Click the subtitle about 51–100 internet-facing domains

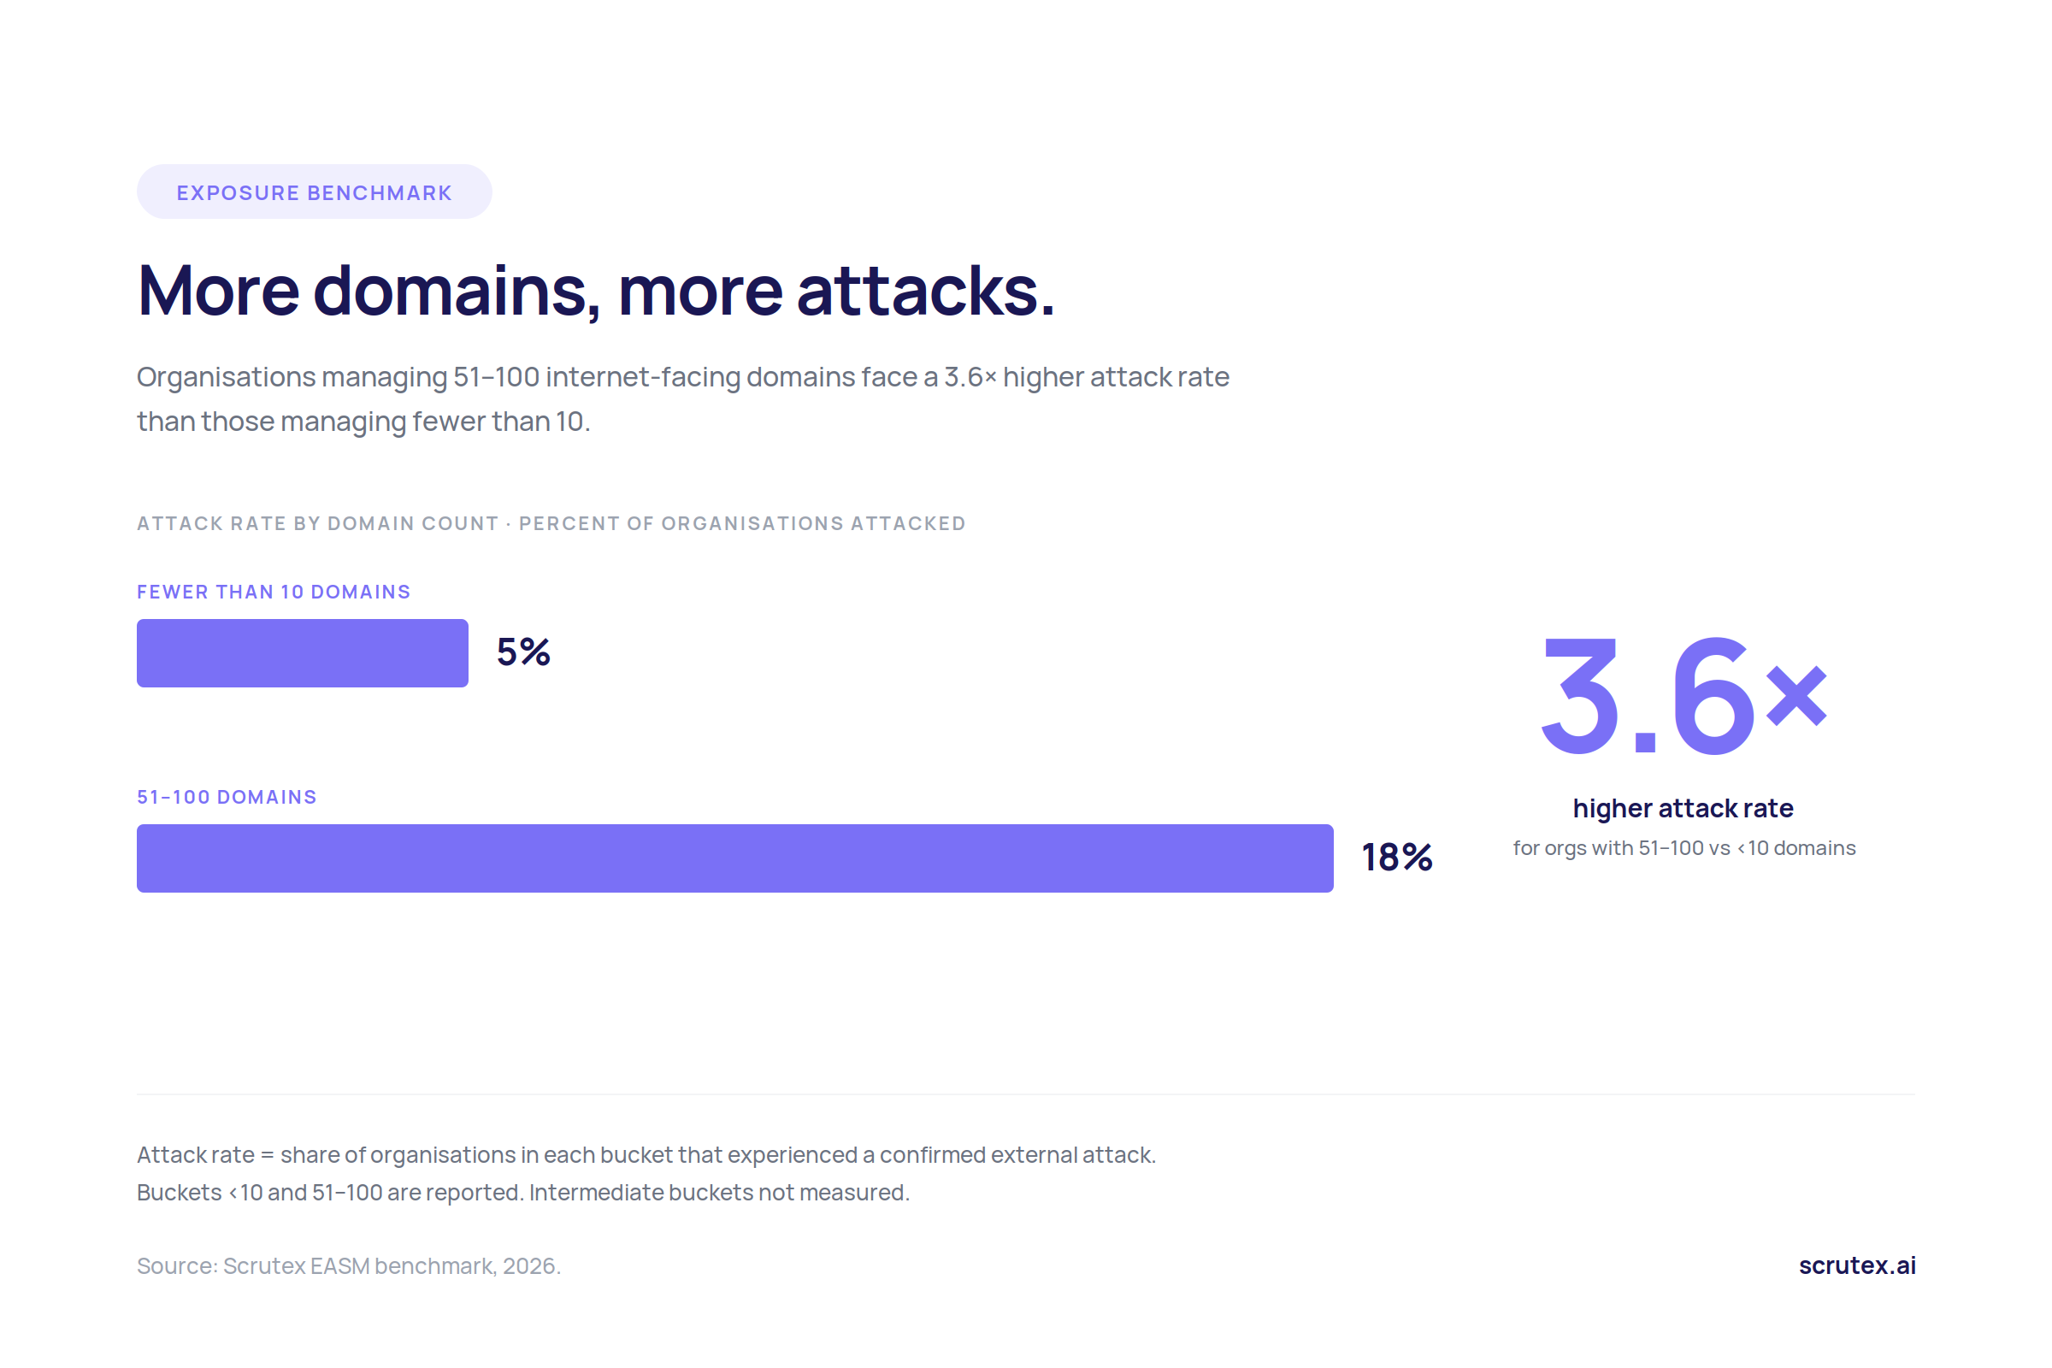point(683,398)
